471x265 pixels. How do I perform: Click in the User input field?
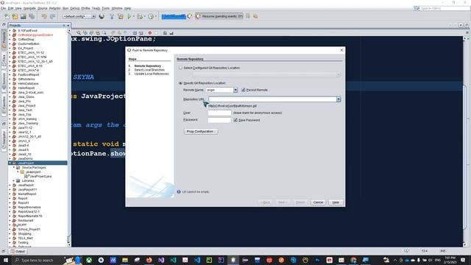point(219,113)
